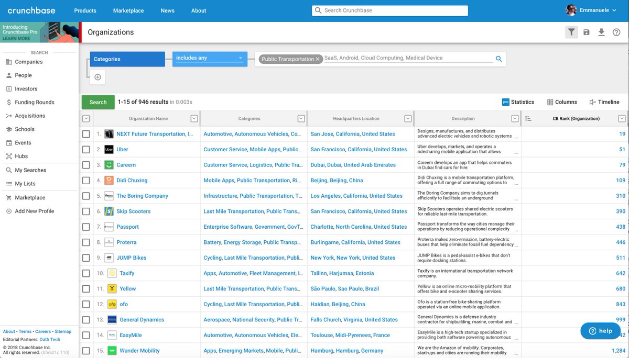
Task: Open the 'includes any' operator dropdown
Action: tap(210, 59)
